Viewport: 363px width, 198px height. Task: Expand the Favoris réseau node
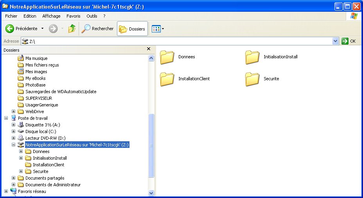point(6,191)
